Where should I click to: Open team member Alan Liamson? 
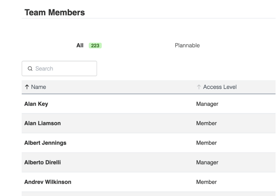(x=43, y=123)
